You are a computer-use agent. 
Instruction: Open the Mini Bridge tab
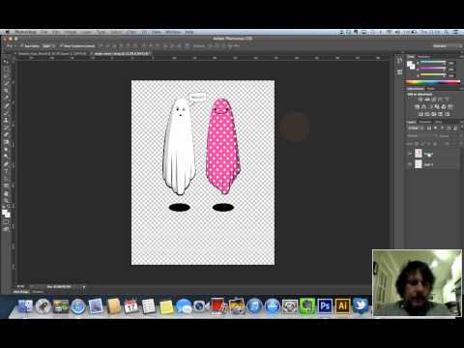point(21,292)
